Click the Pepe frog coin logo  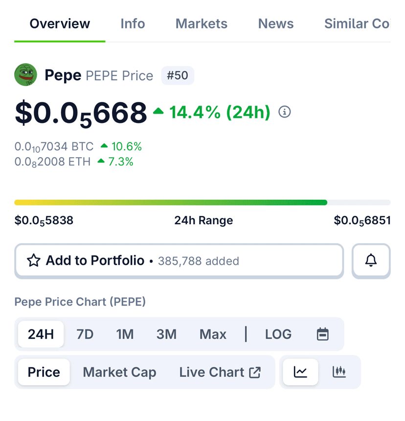pyautogui.click(x=25, y=75)
